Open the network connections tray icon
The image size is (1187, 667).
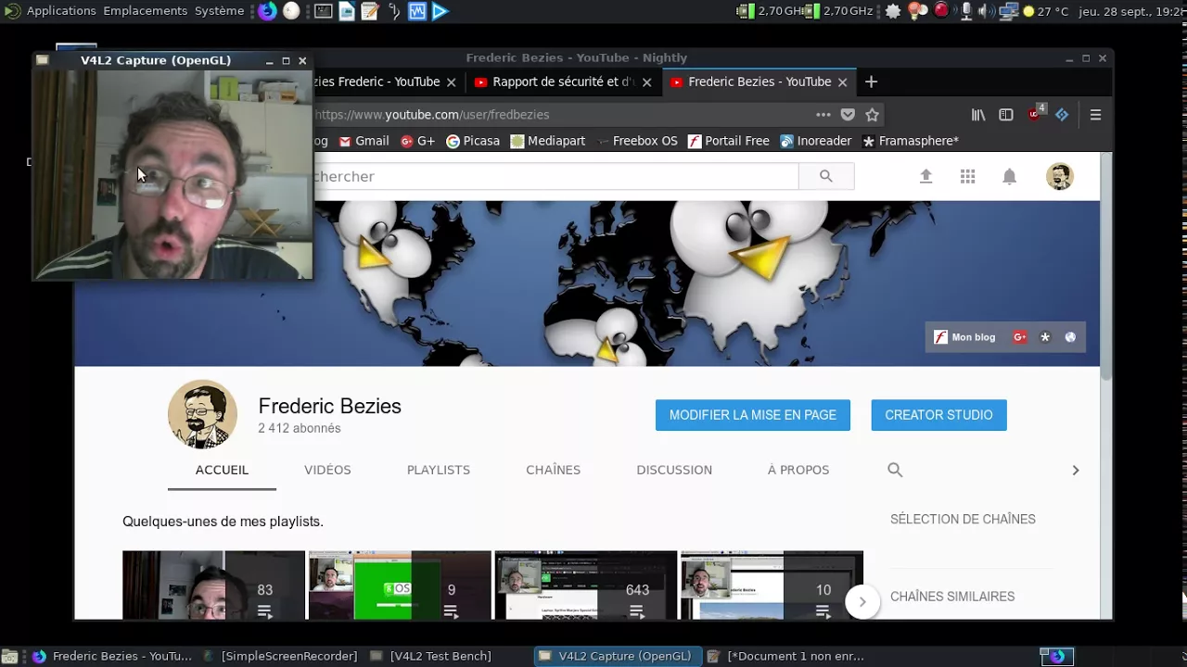(x=1008, y=11)
